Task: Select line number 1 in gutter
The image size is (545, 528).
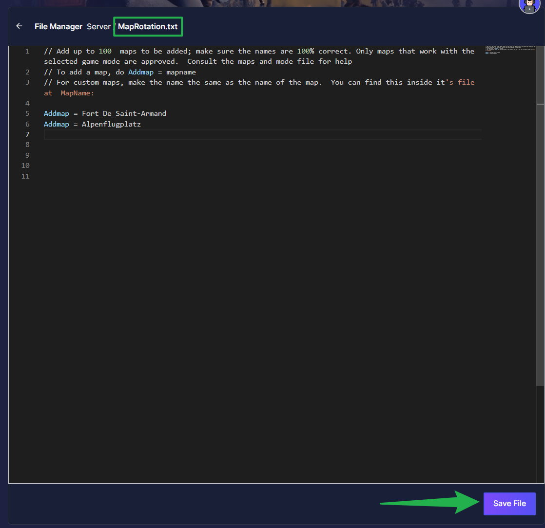Action: [27, 51]
